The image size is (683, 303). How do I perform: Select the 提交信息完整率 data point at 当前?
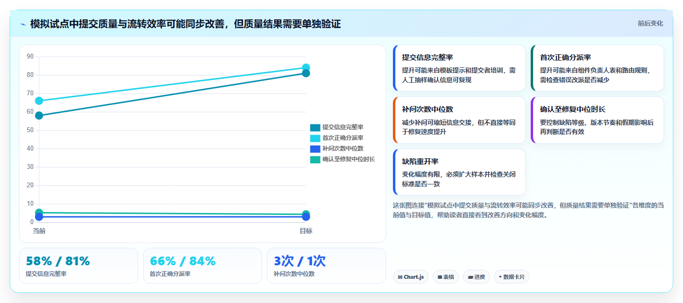pos(39,115)
